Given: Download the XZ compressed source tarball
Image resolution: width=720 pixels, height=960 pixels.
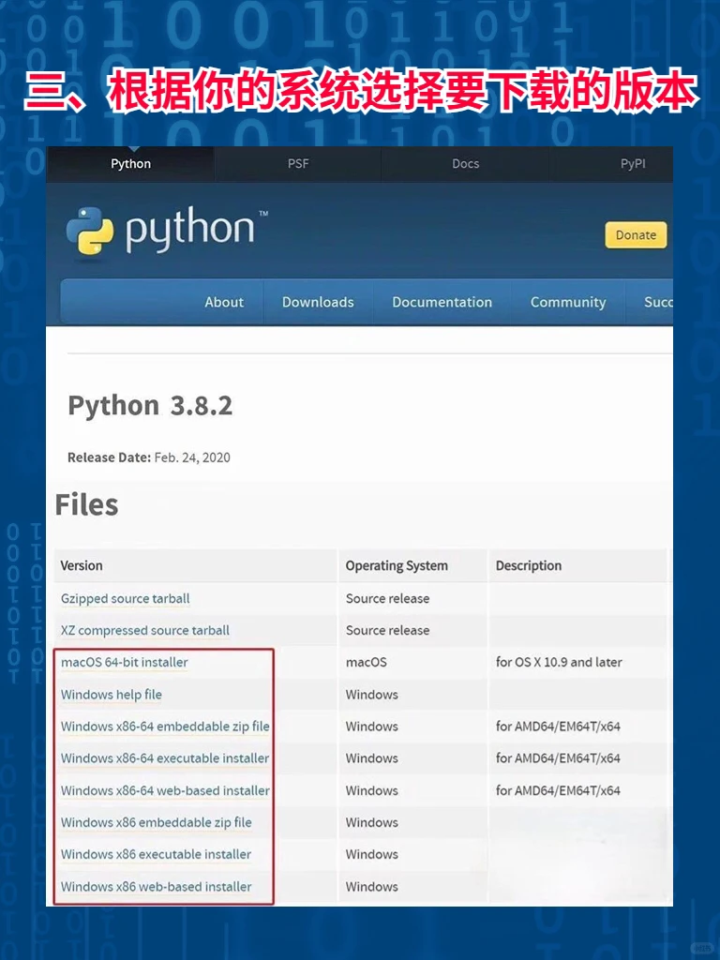Looking at the screenshot, I should 145,631.
